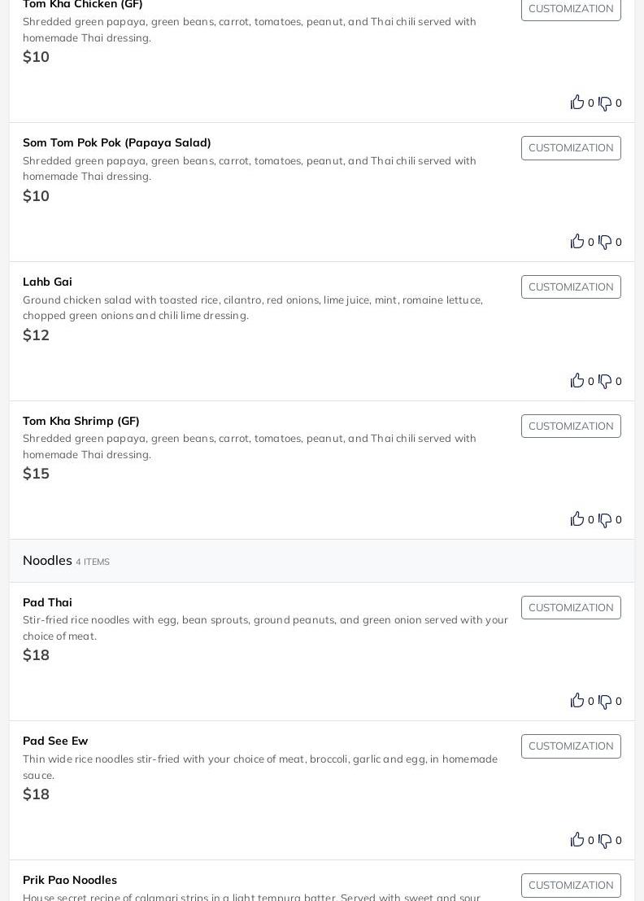The image size is (644, 901).
Task: Click Customization button for Pad Thai
Action: (571, 608)
